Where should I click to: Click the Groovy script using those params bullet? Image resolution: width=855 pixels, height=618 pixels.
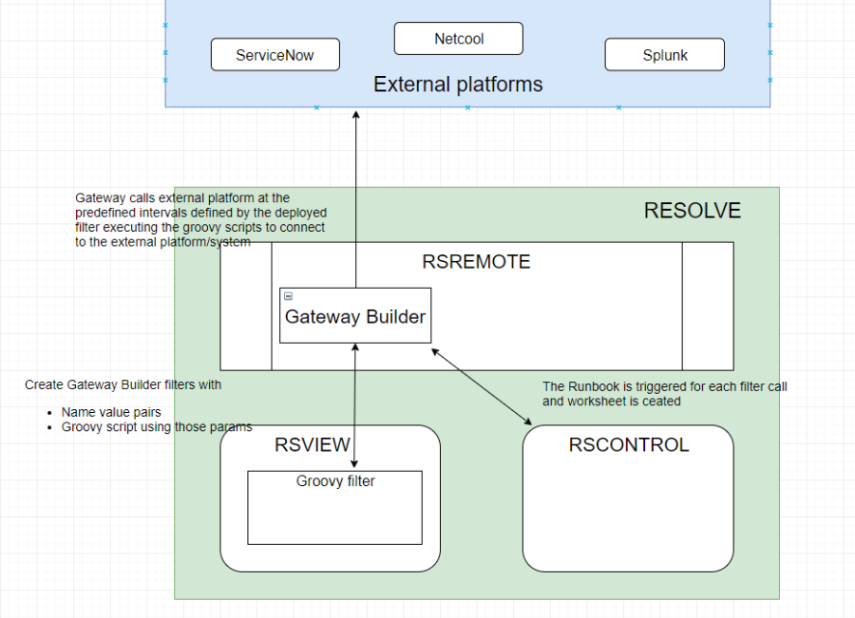click(x=157, y=427)
